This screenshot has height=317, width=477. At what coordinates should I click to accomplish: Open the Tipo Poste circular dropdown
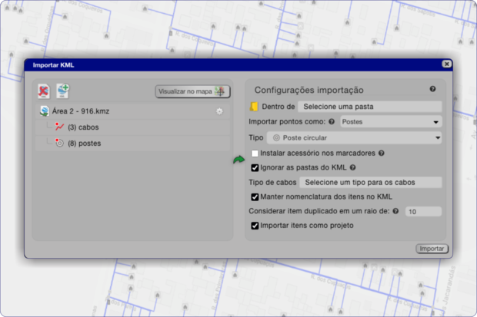tap(354, 138)
